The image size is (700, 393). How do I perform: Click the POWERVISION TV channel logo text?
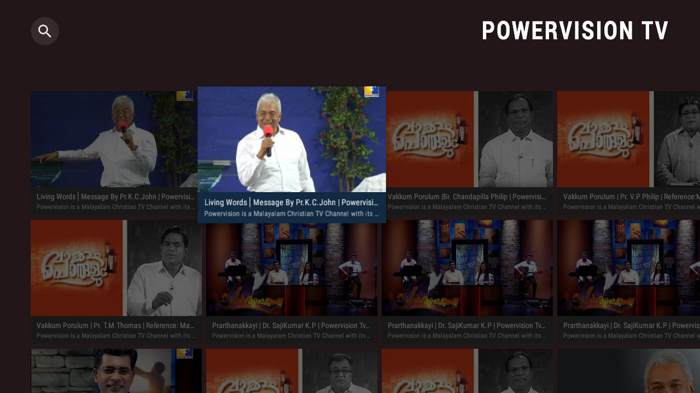click(x=575, y=31)
